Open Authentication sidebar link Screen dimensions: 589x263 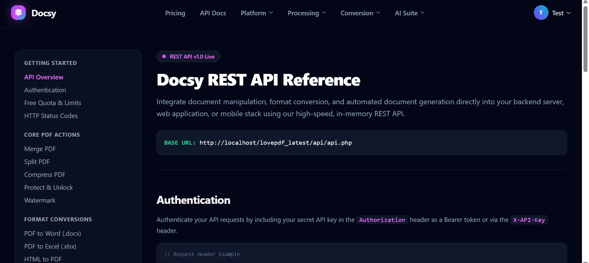[x=45, y=90]
